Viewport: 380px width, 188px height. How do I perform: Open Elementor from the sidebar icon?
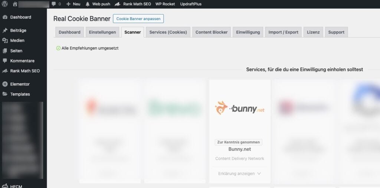(5, 84)
